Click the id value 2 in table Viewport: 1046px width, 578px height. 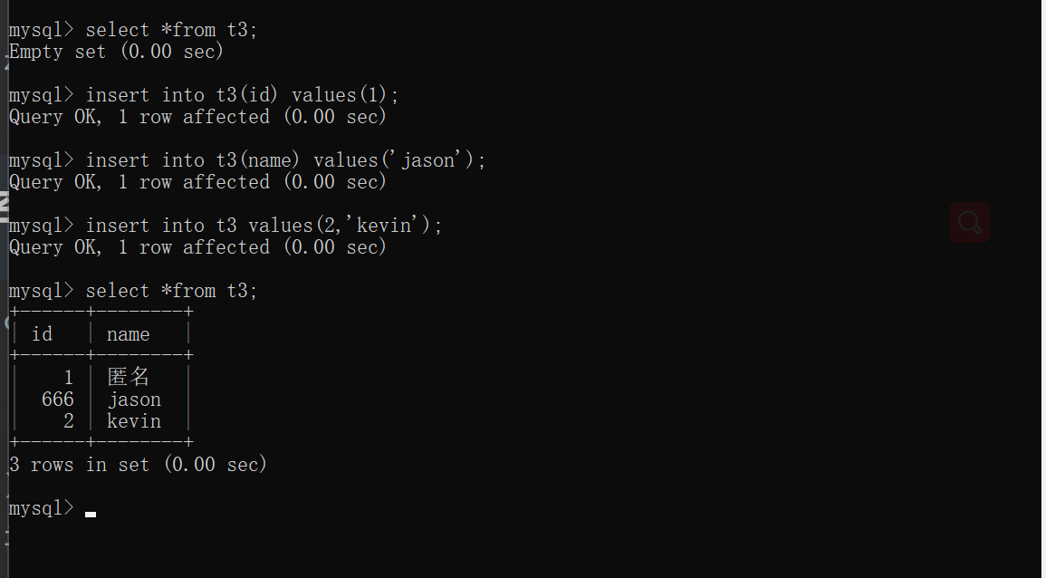69,421
